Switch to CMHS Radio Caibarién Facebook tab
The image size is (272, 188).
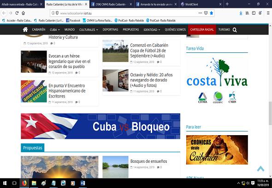[x=111, y=4]
